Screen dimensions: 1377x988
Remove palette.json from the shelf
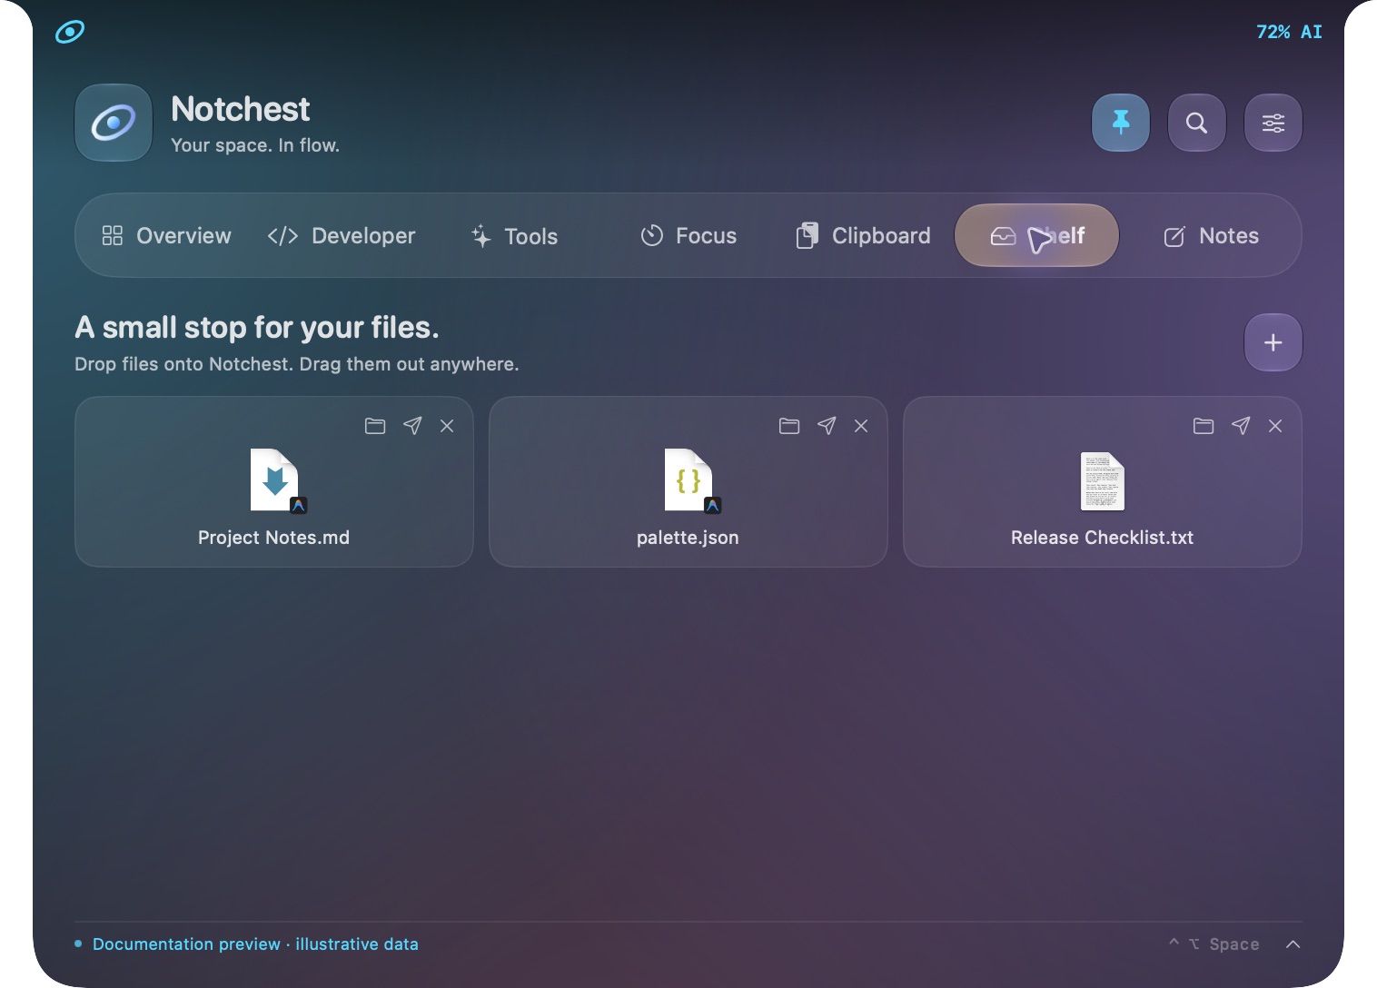(861, 426)
